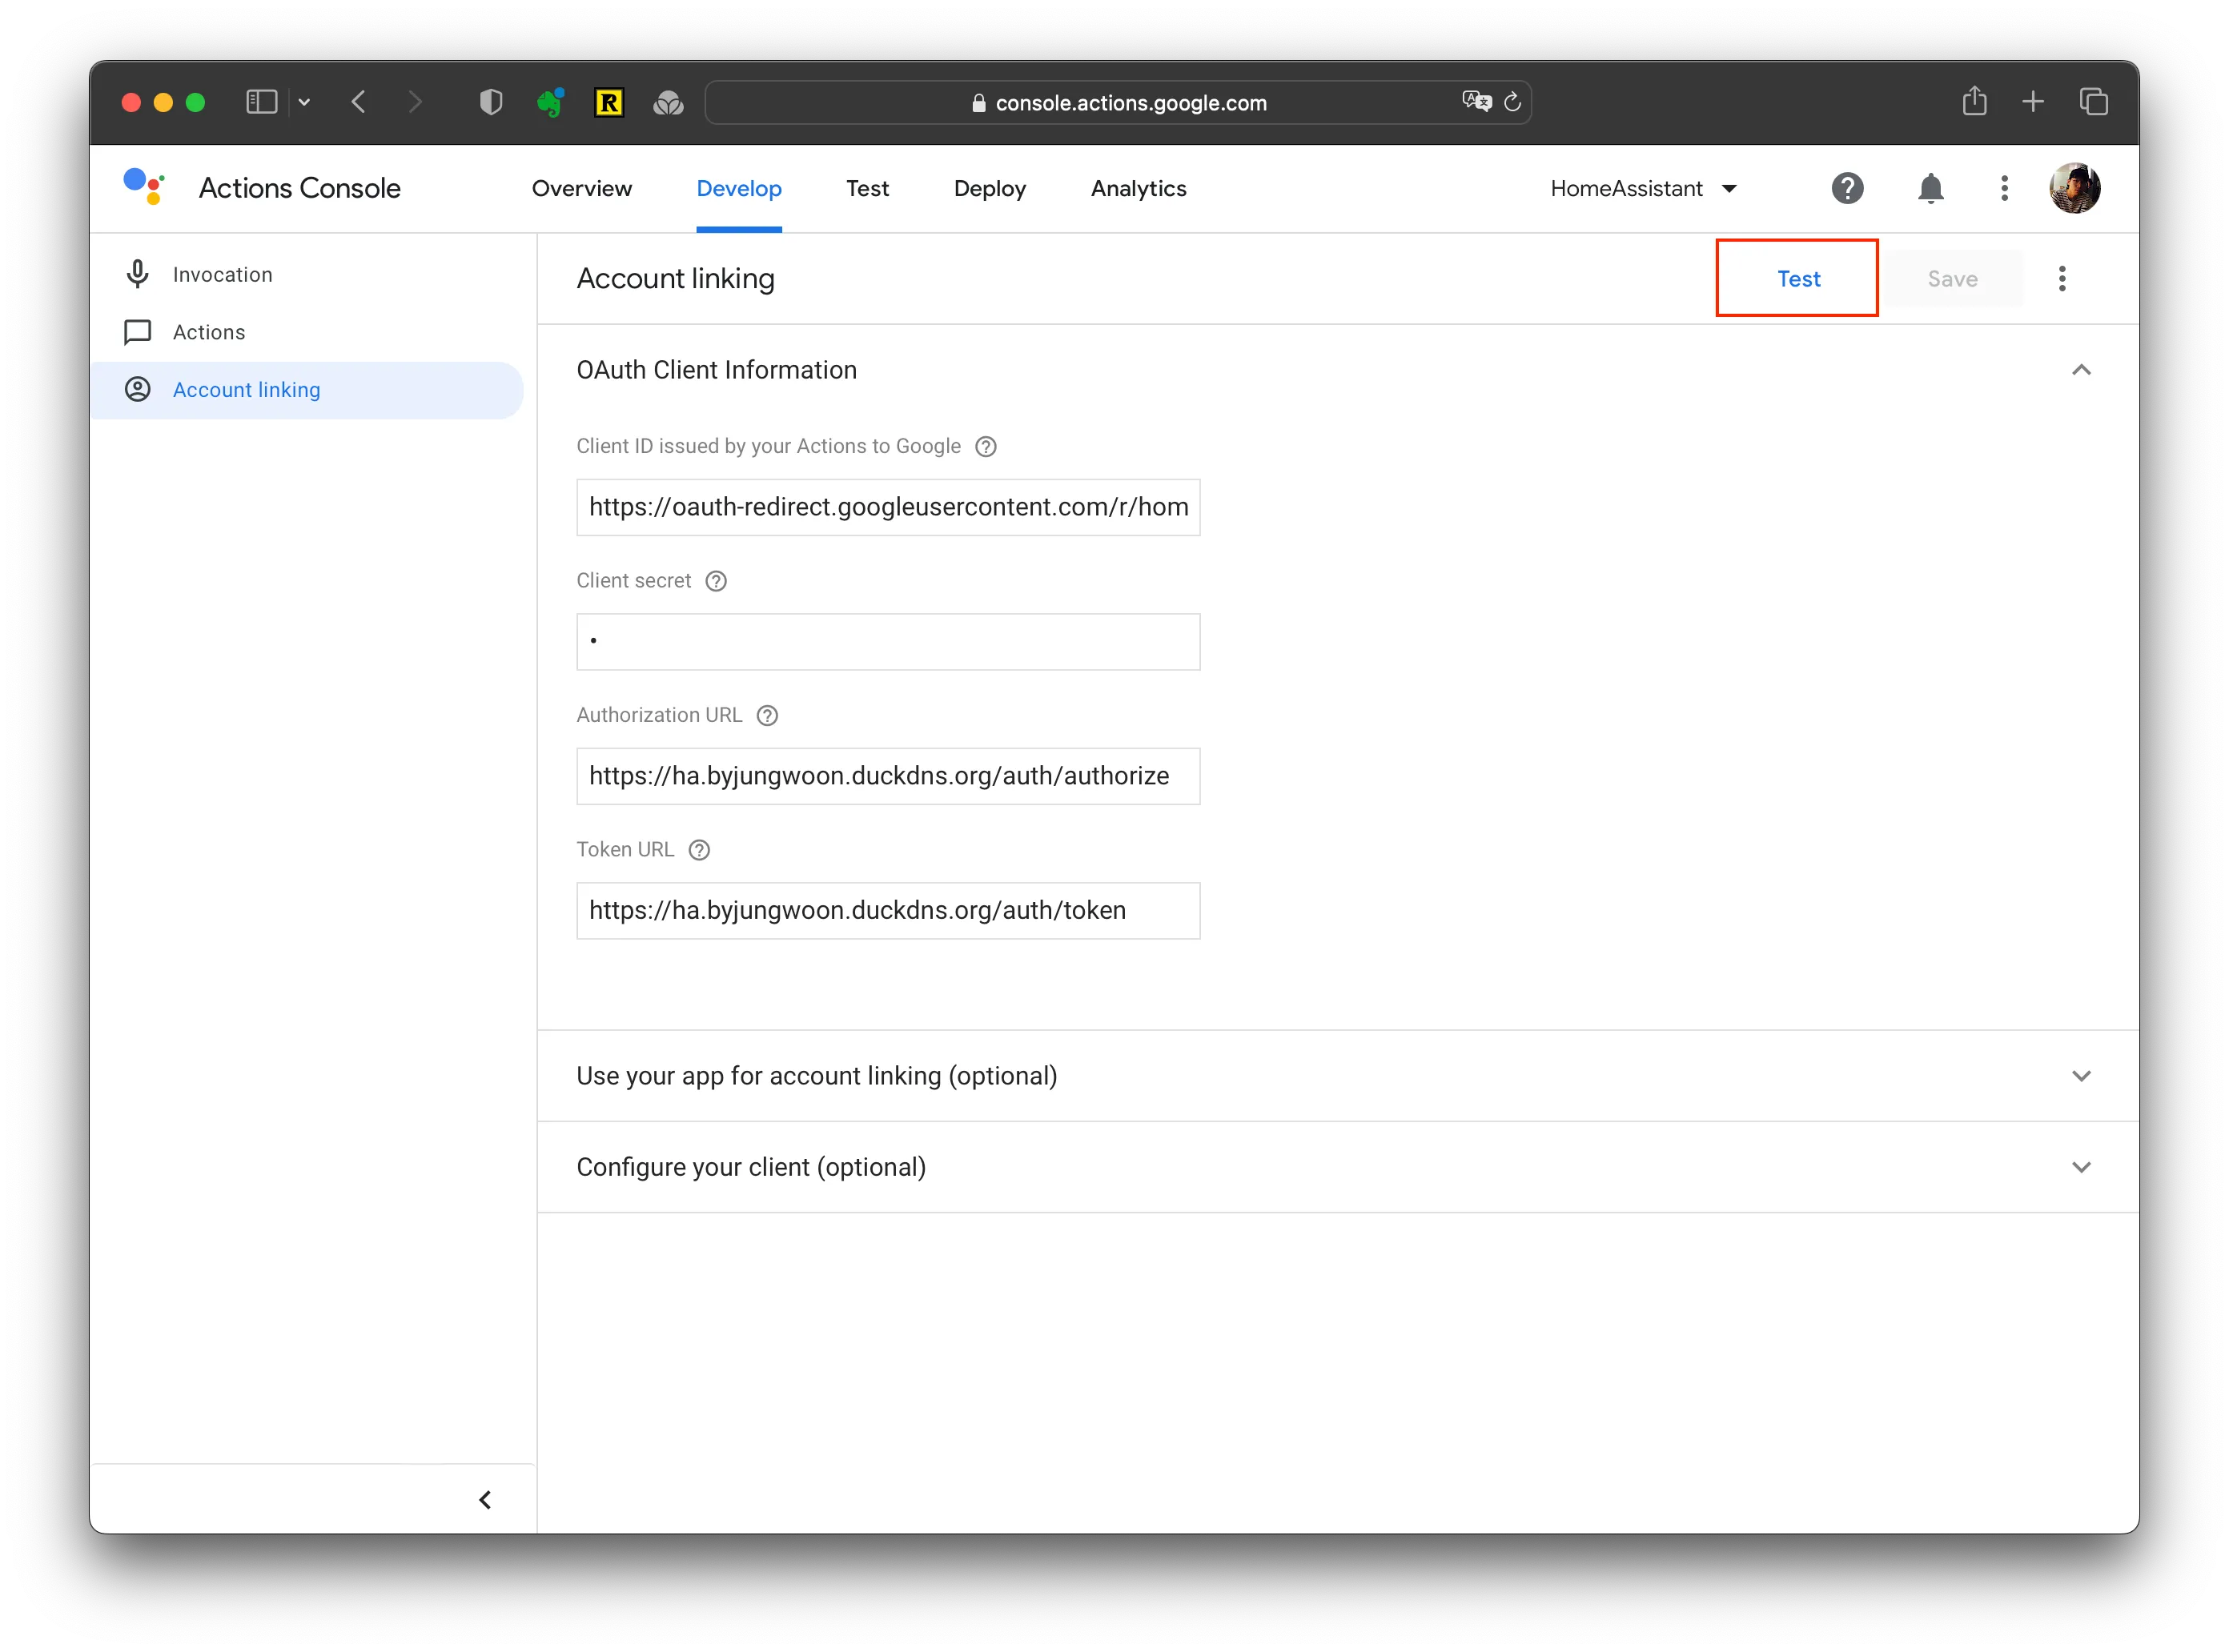
Task: Collapse OAuth Client Information section
Action: point(2081,370)
